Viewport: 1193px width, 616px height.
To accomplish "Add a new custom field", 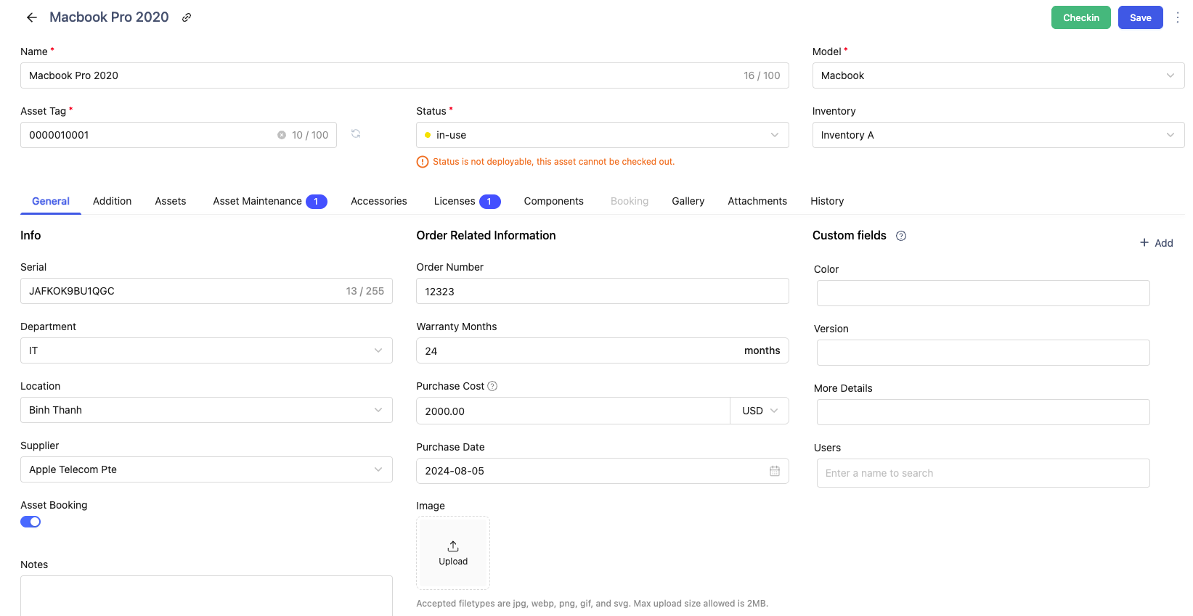I will [x=1156, y=243].
